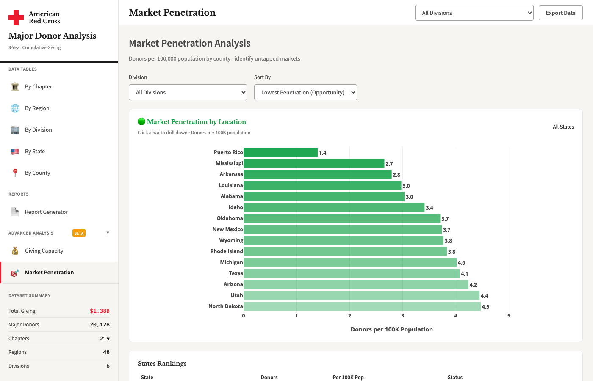Drill into the Wyoming bar
Image resolution: width=593 pixels, height=381 pixels.
pos(344,240)
